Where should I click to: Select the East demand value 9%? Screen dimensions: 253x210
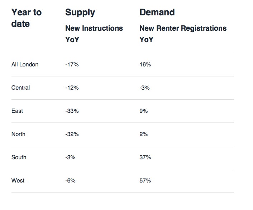tap(143, 111)
